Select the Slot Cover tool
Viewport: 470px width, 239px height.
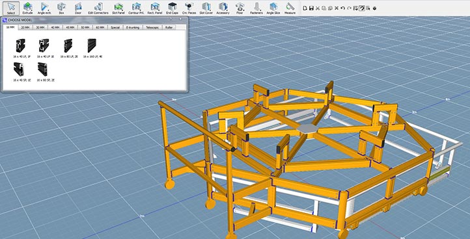point(206,8)
